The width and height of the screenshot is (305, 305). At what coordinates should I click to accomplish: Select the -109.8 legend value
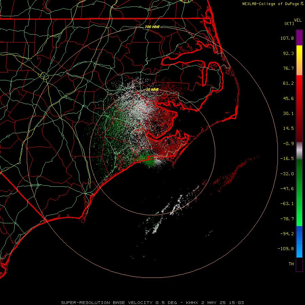point(286,249)
